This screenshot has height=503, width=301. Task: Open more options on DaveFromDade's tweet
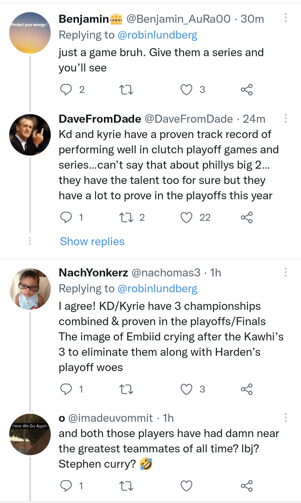pyautogui.click(x=285, y=118)
